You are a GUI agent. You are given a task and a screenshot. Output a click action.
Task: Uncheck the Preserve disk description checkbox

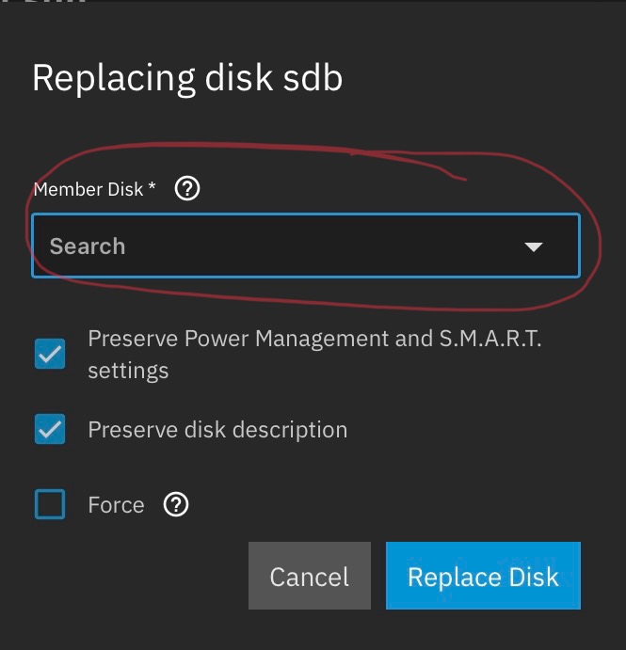click(50, 430)
